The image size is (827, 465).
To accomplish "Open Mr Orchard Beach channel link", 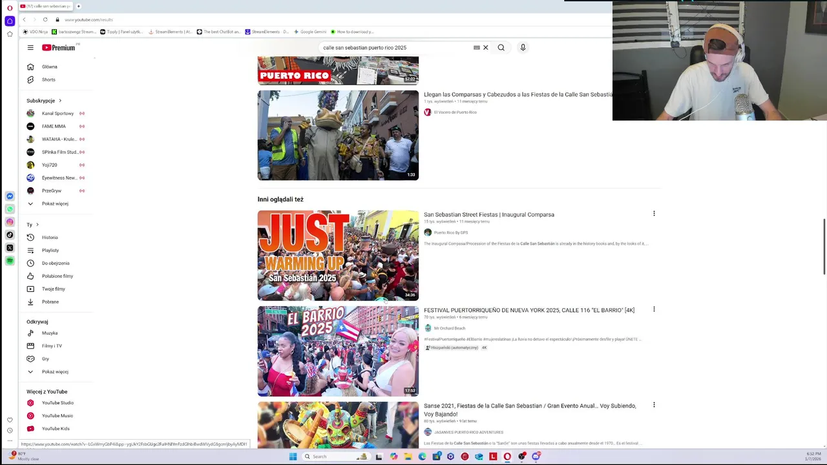I will (x=449, y=328).
